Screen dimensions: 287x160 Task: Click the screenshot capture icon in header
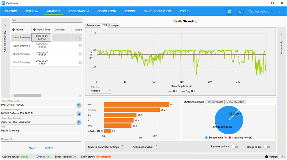[x=230, y=11]
